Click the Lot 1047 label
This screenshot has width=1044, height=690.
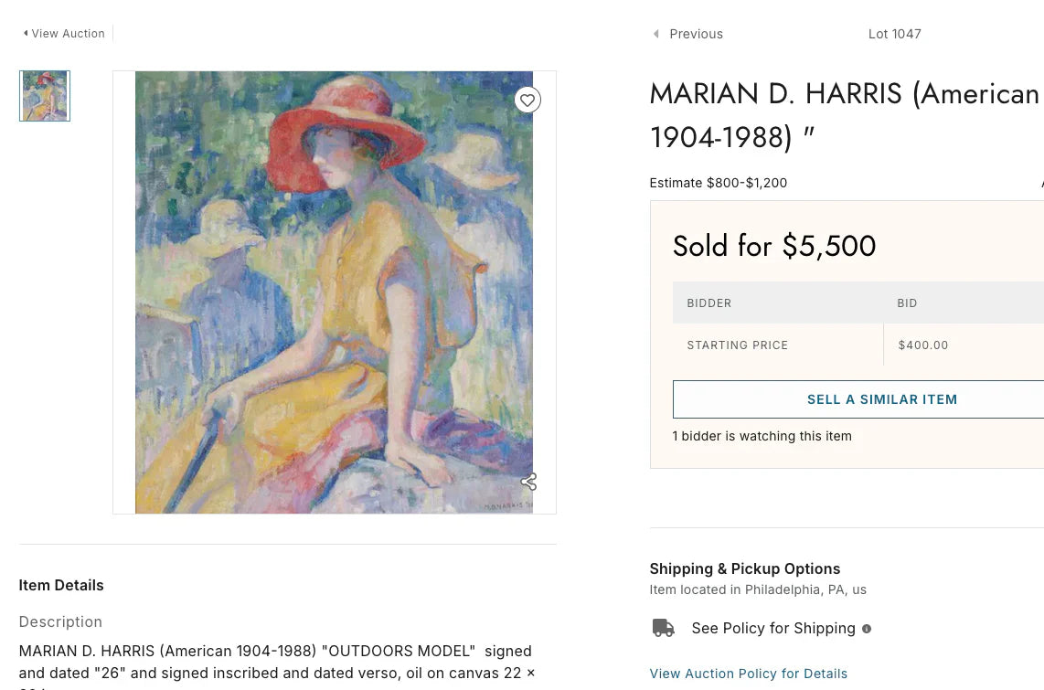[894, 33]
